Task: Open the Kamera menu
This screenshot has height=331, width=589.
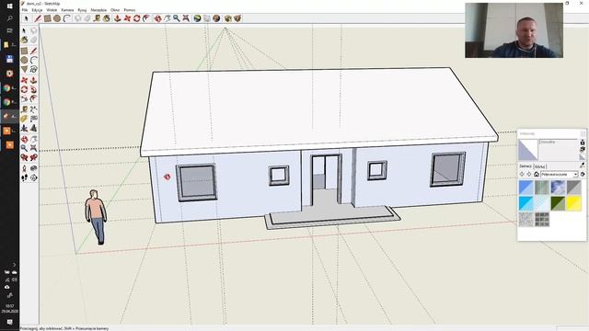Action: [x=67, y=10]
